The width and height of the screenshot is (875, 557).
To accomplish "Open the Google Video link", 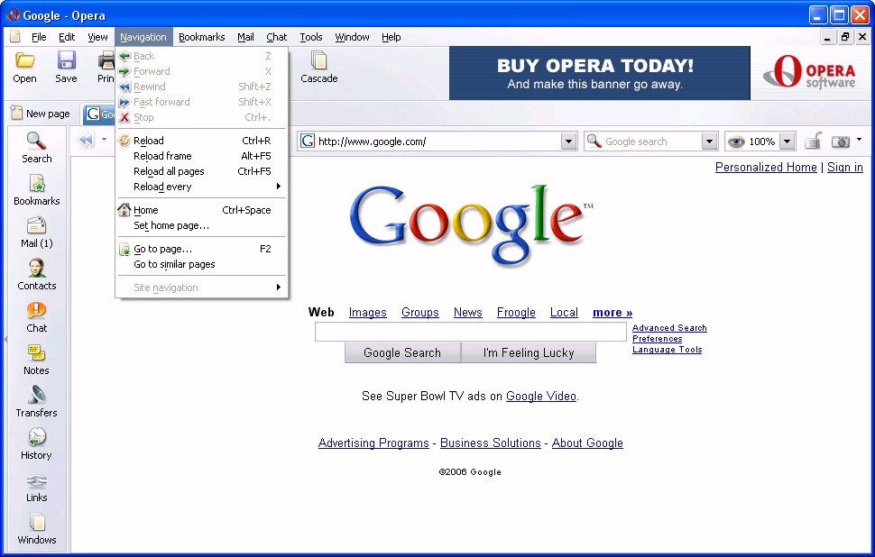I will pos(540,397).
